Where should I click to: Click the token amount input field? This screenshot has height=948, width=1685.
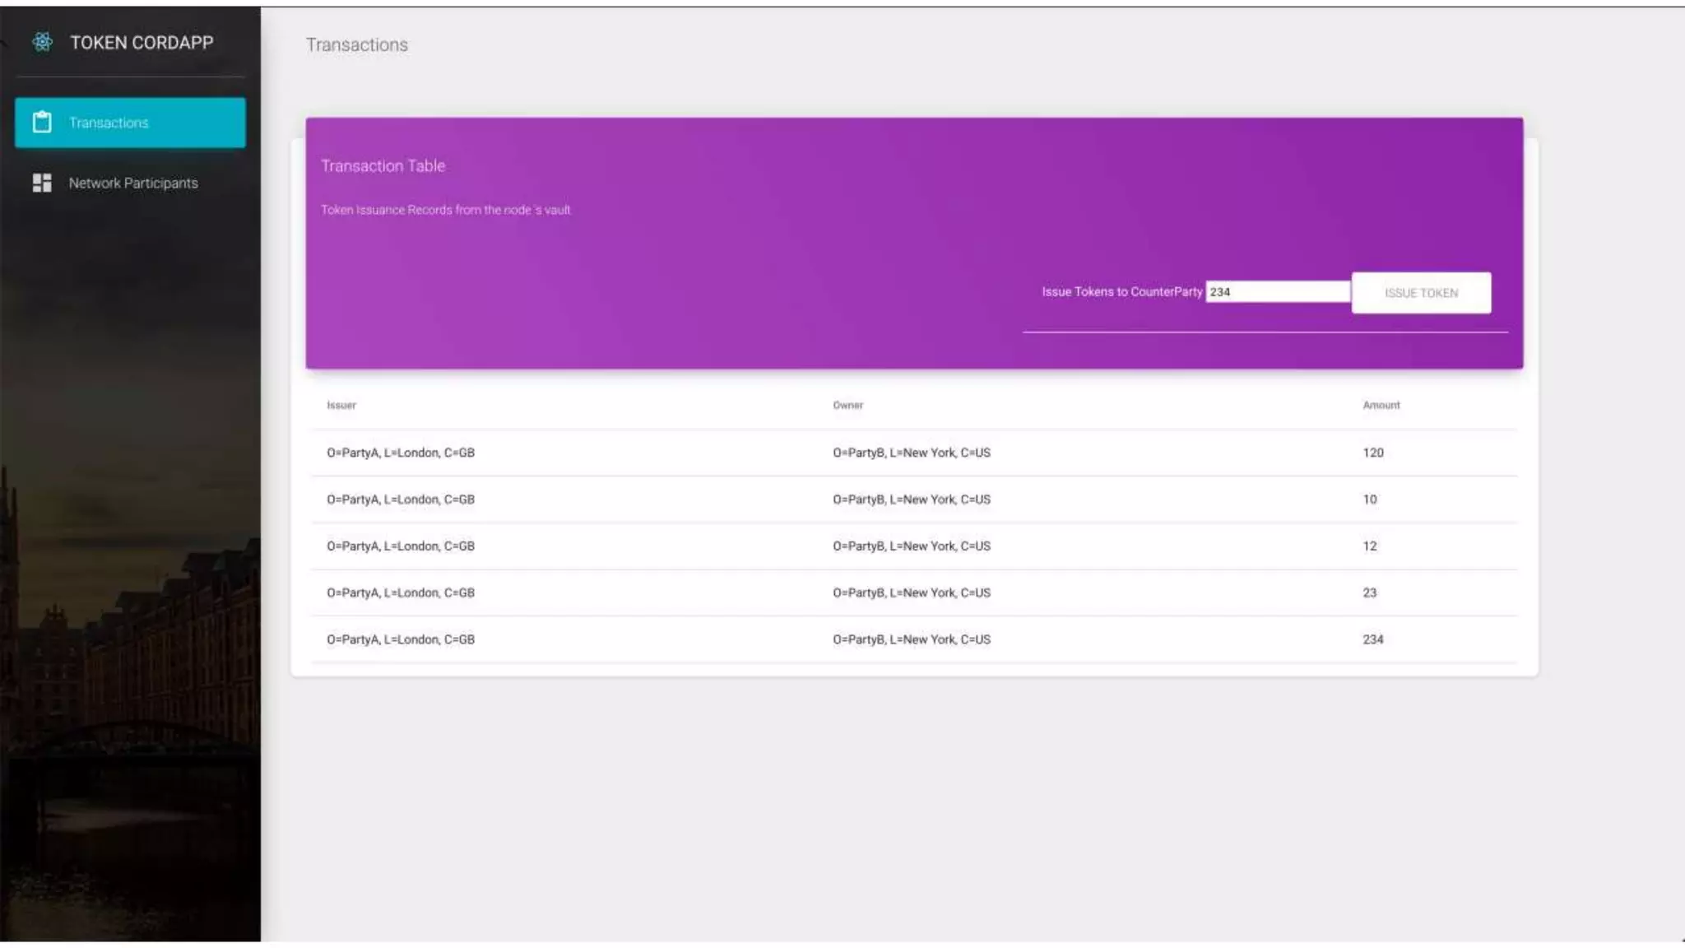pyautogui.click(x=1277, y=292)
